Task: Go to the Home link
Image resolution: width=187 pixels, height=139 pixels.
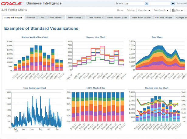Action: pyautogui.click(x=120, y=10)
